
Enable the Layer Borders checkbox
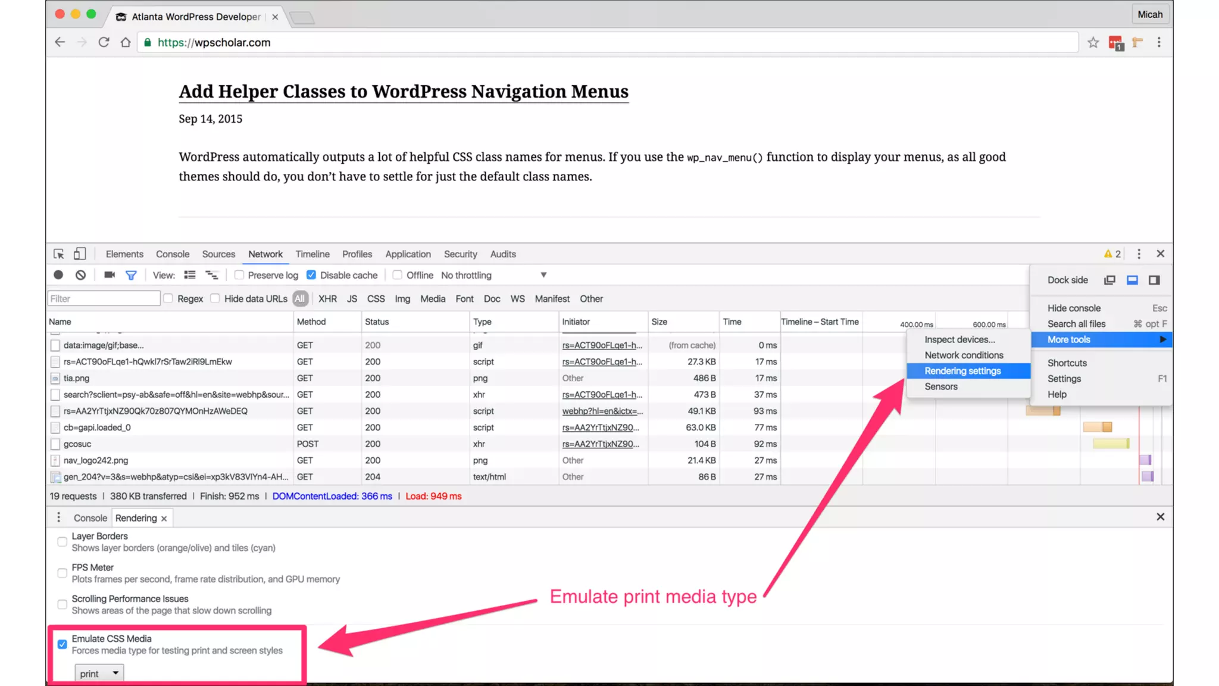coord(62,542)
